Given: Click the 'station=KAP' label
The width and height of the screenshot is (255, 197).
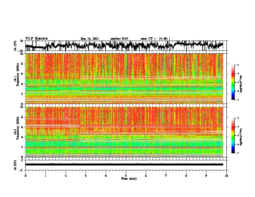Looking at the screenshot, I should pos(119,39).
